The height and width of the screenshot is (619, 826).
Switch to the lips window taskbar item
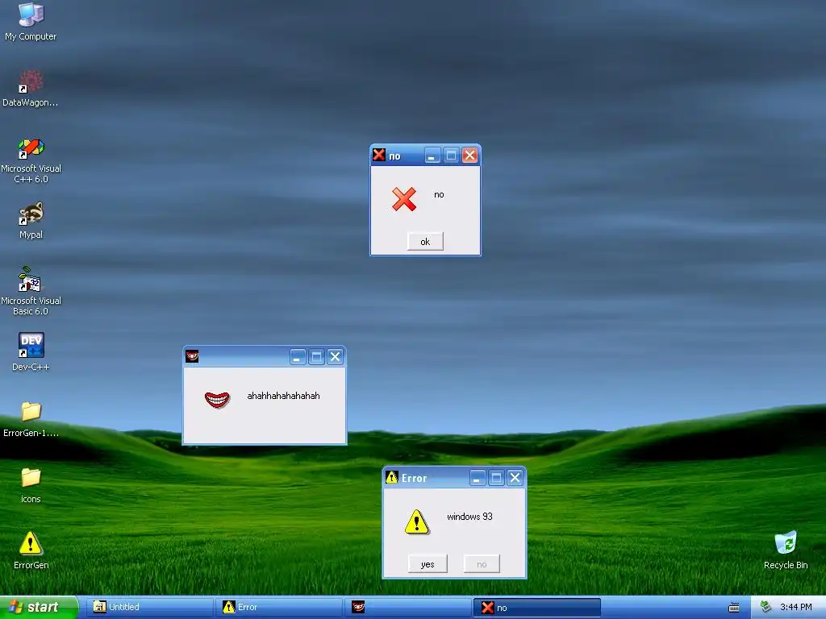[408, 608]
